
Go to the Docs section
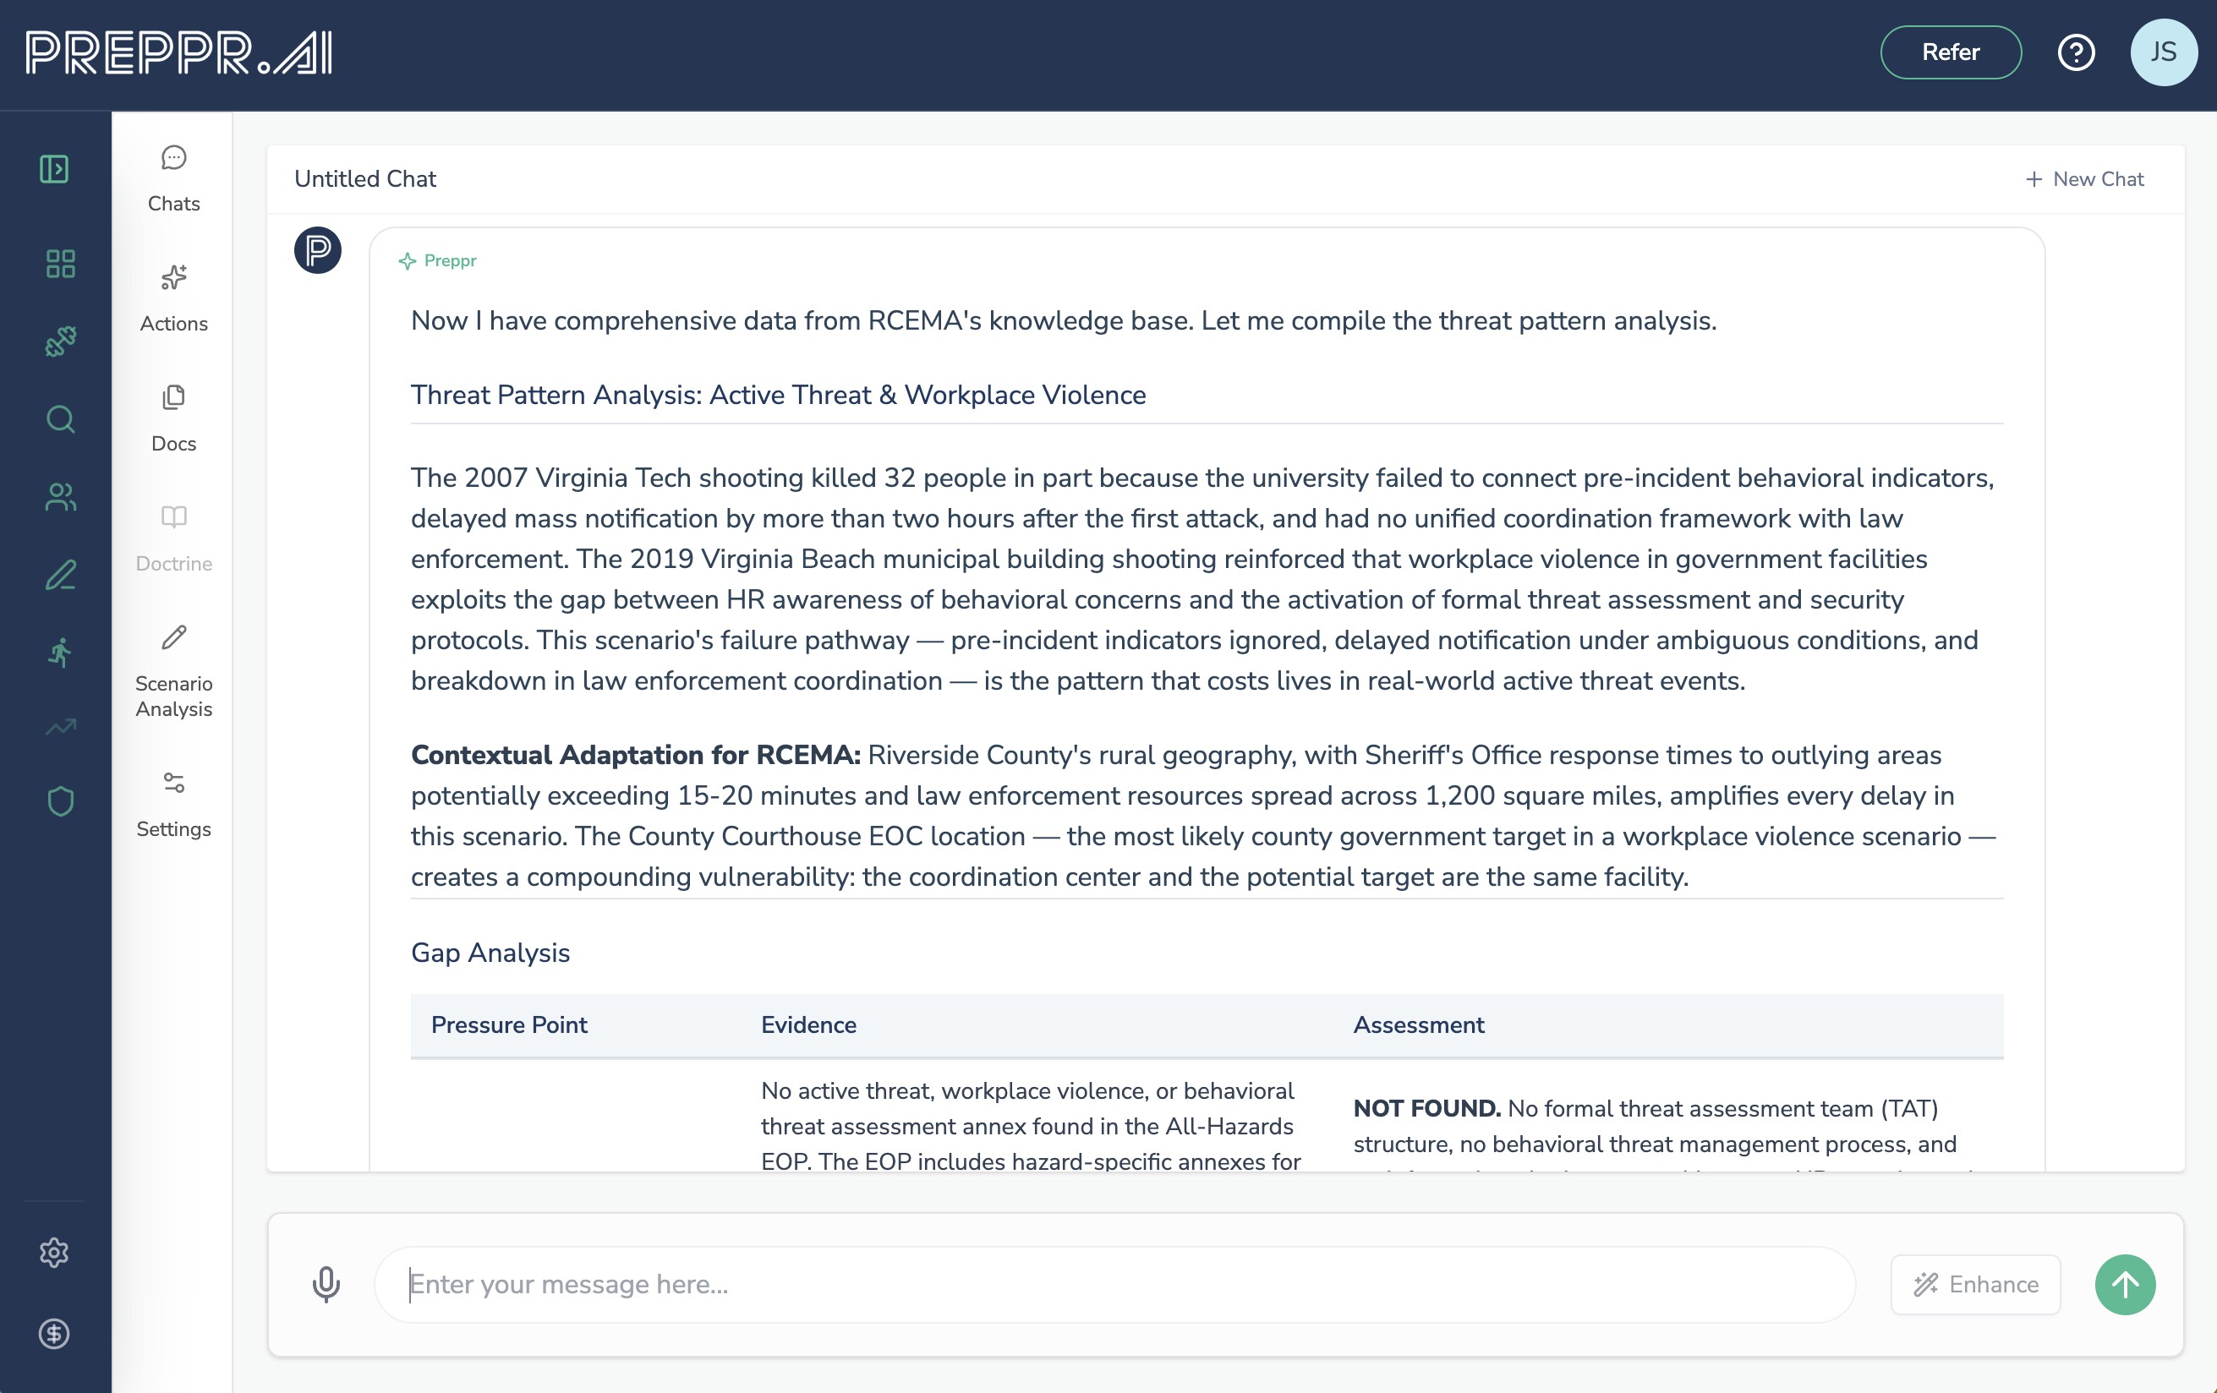(x=173, y=418)
